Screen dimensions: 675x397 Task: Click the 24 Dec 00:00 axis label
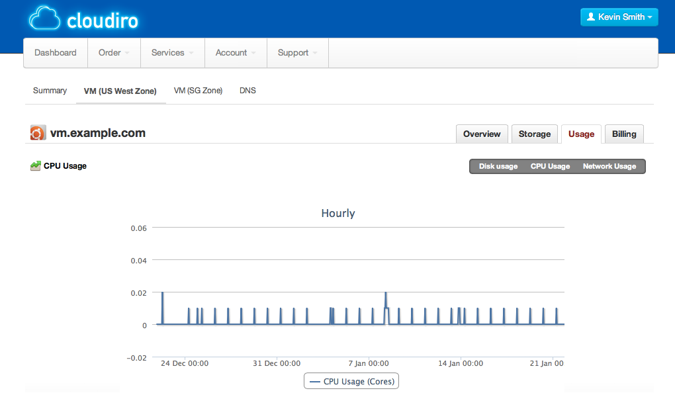coord(185,363)
